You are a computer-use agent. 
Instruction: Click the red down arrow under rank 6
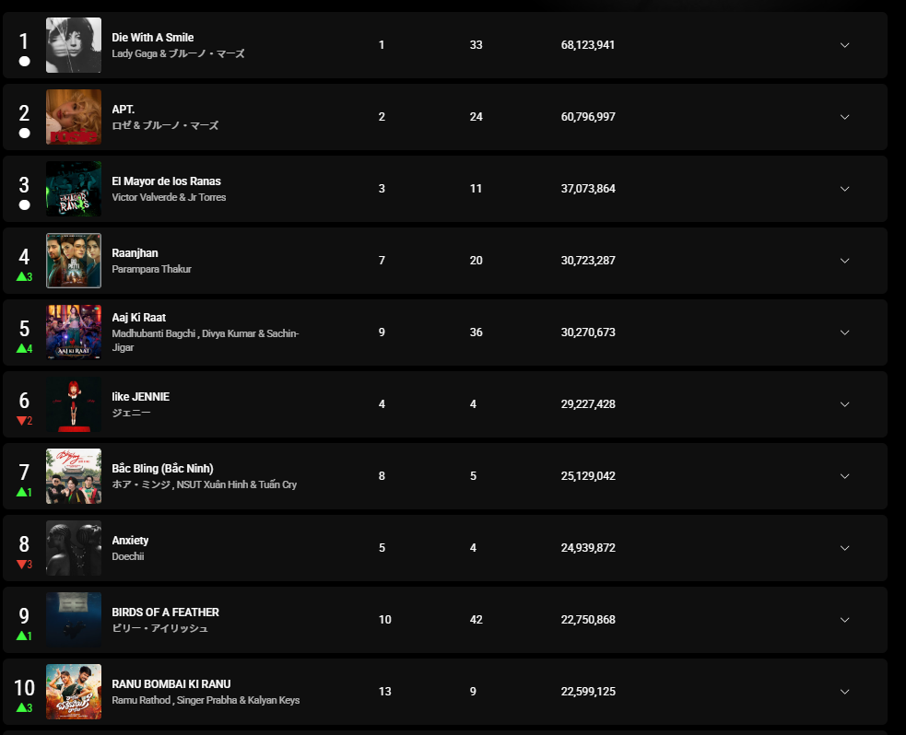click(21, 420)
